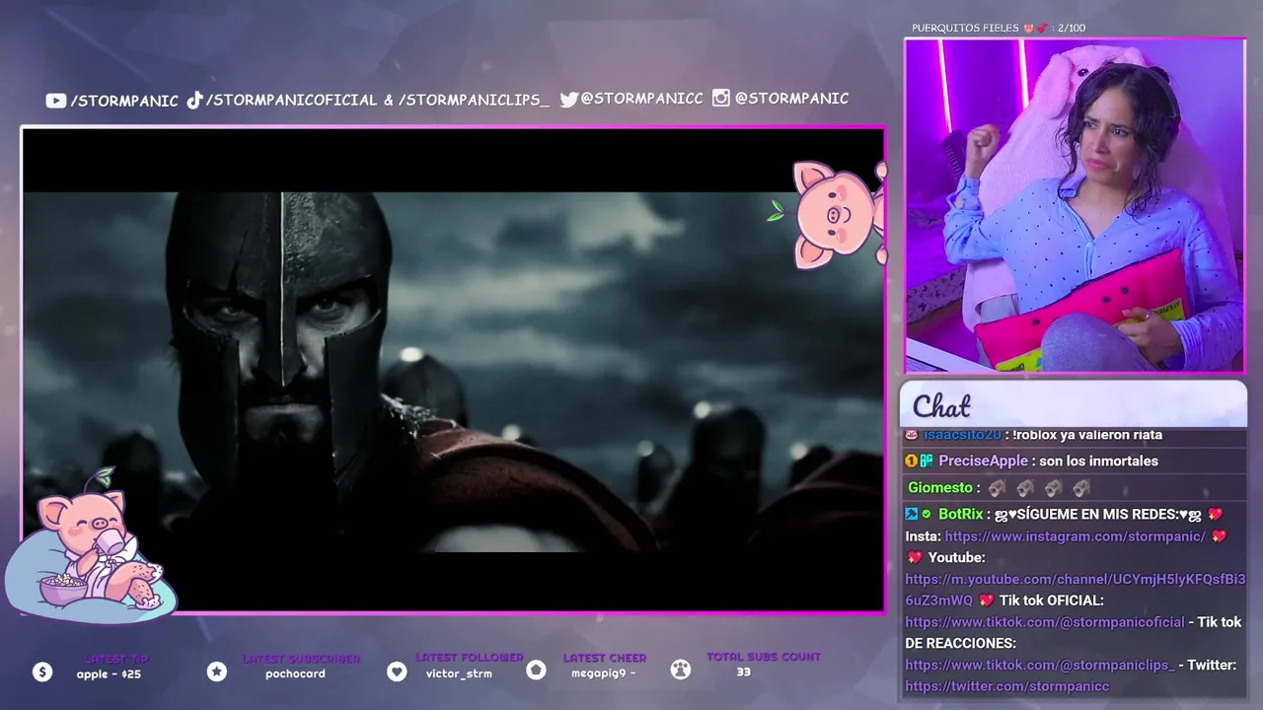Screen dimensions: 1263x710
Task: Click the @STORMPANICC Twitter handle text
Action: pyautogui.click(x=642, y=99)
